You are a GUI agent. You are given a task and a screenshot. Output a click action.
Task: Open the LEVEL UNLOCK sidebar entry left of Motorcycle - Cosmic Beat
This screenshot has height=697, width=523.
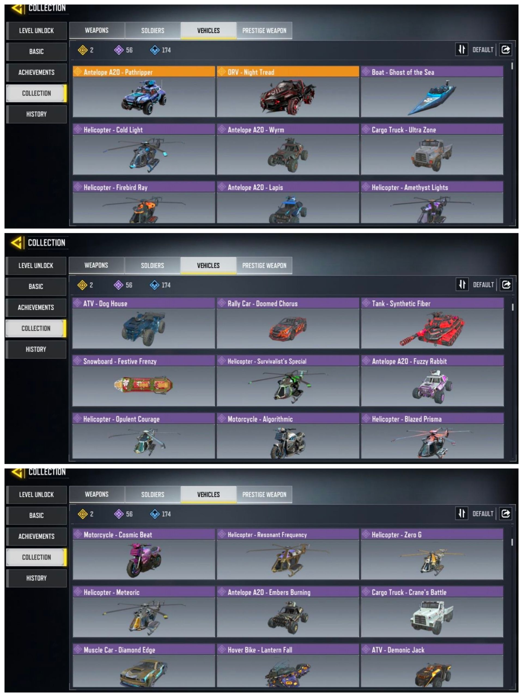(36, 494)
